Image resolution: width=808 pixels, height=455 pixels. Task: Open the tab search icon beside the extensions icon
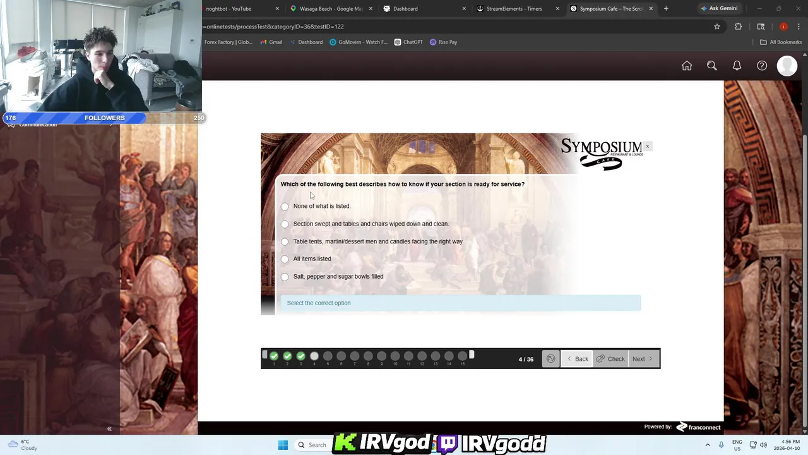pyautogui.click(x=761, y=27)
